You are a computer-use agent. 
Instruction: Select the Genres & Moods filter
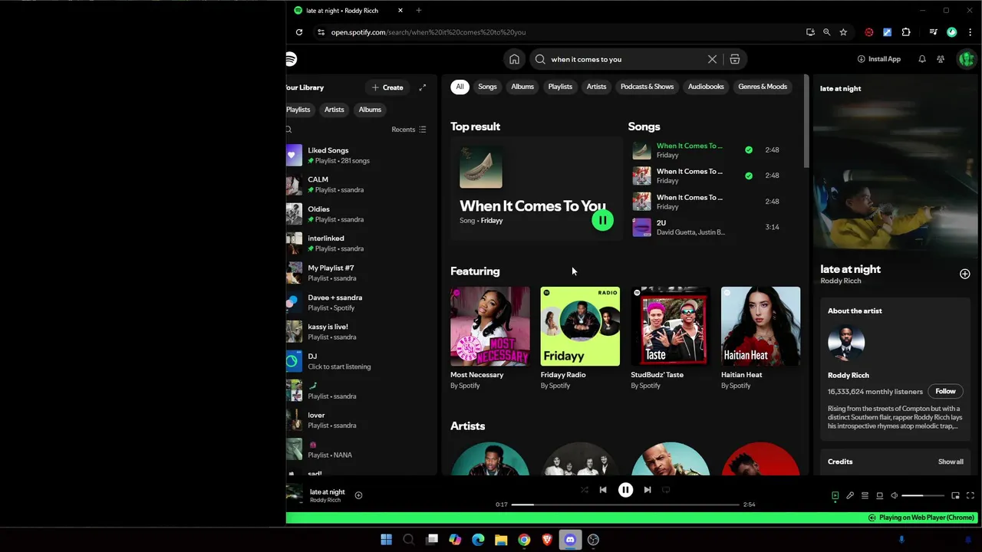pyautogui.click(x=763, y=87)
